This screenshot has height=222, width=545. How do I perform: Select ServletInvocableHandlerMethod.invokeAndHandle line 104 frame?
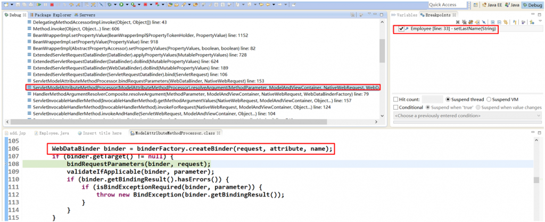tap(151, 113)
